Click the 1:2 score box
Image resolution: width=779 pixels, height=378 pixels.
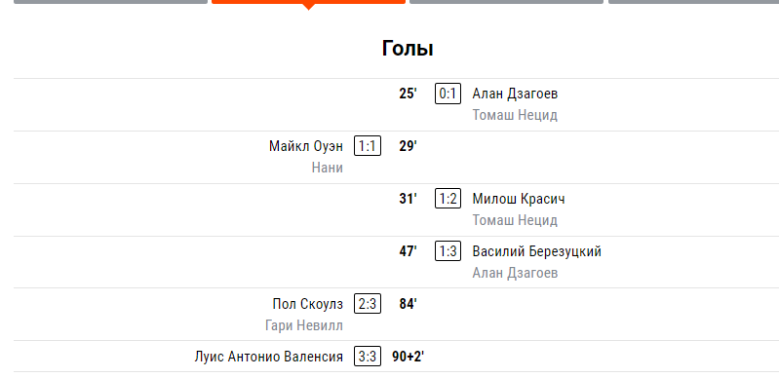click(448, 199)
